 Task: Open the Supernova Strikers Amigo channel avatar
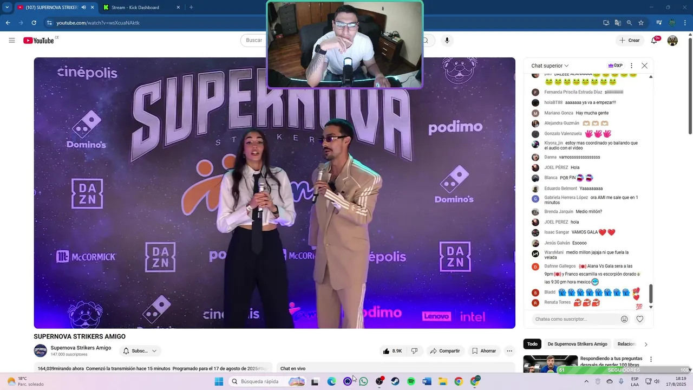coord(41,350)
